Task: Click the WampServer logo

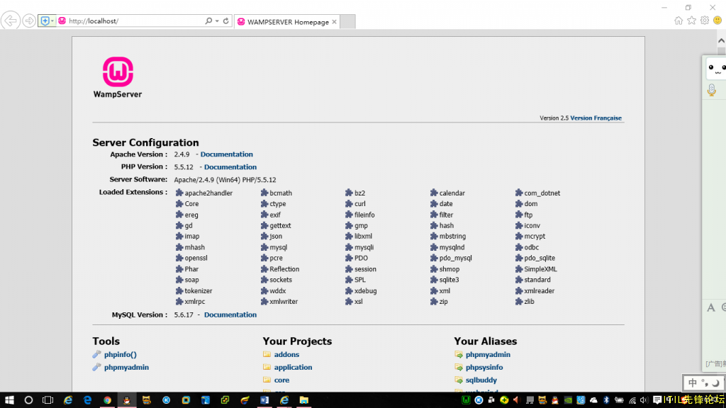Action: (118, 77)
